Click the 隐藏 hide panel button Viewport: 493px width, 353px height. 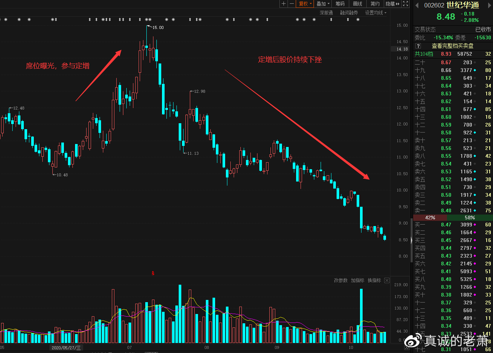click(x=392, y=4)
